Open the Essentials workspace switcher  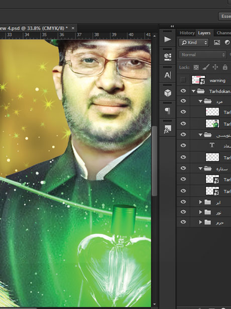coord(224,16)
